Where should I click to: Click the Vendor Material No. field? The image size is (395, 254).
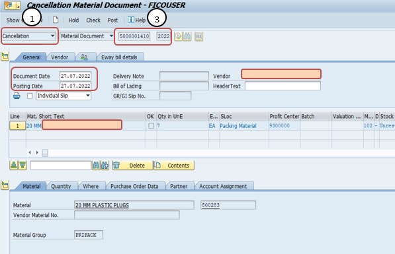(127, 215)
